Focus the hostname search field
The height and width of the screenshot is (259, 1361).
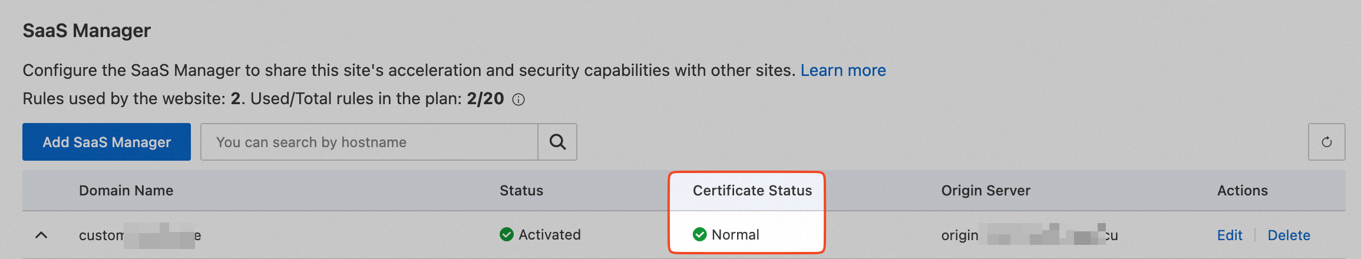coord(369,142)
